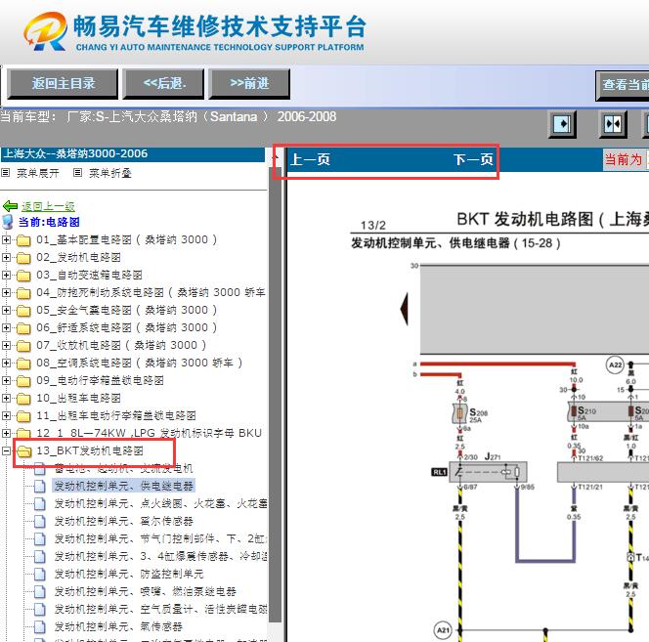Viewport: 649px width, 642px height.
Task: Click the 上海大众--桑塔纳3000-2006 header
Action: [x=133, y=154]
